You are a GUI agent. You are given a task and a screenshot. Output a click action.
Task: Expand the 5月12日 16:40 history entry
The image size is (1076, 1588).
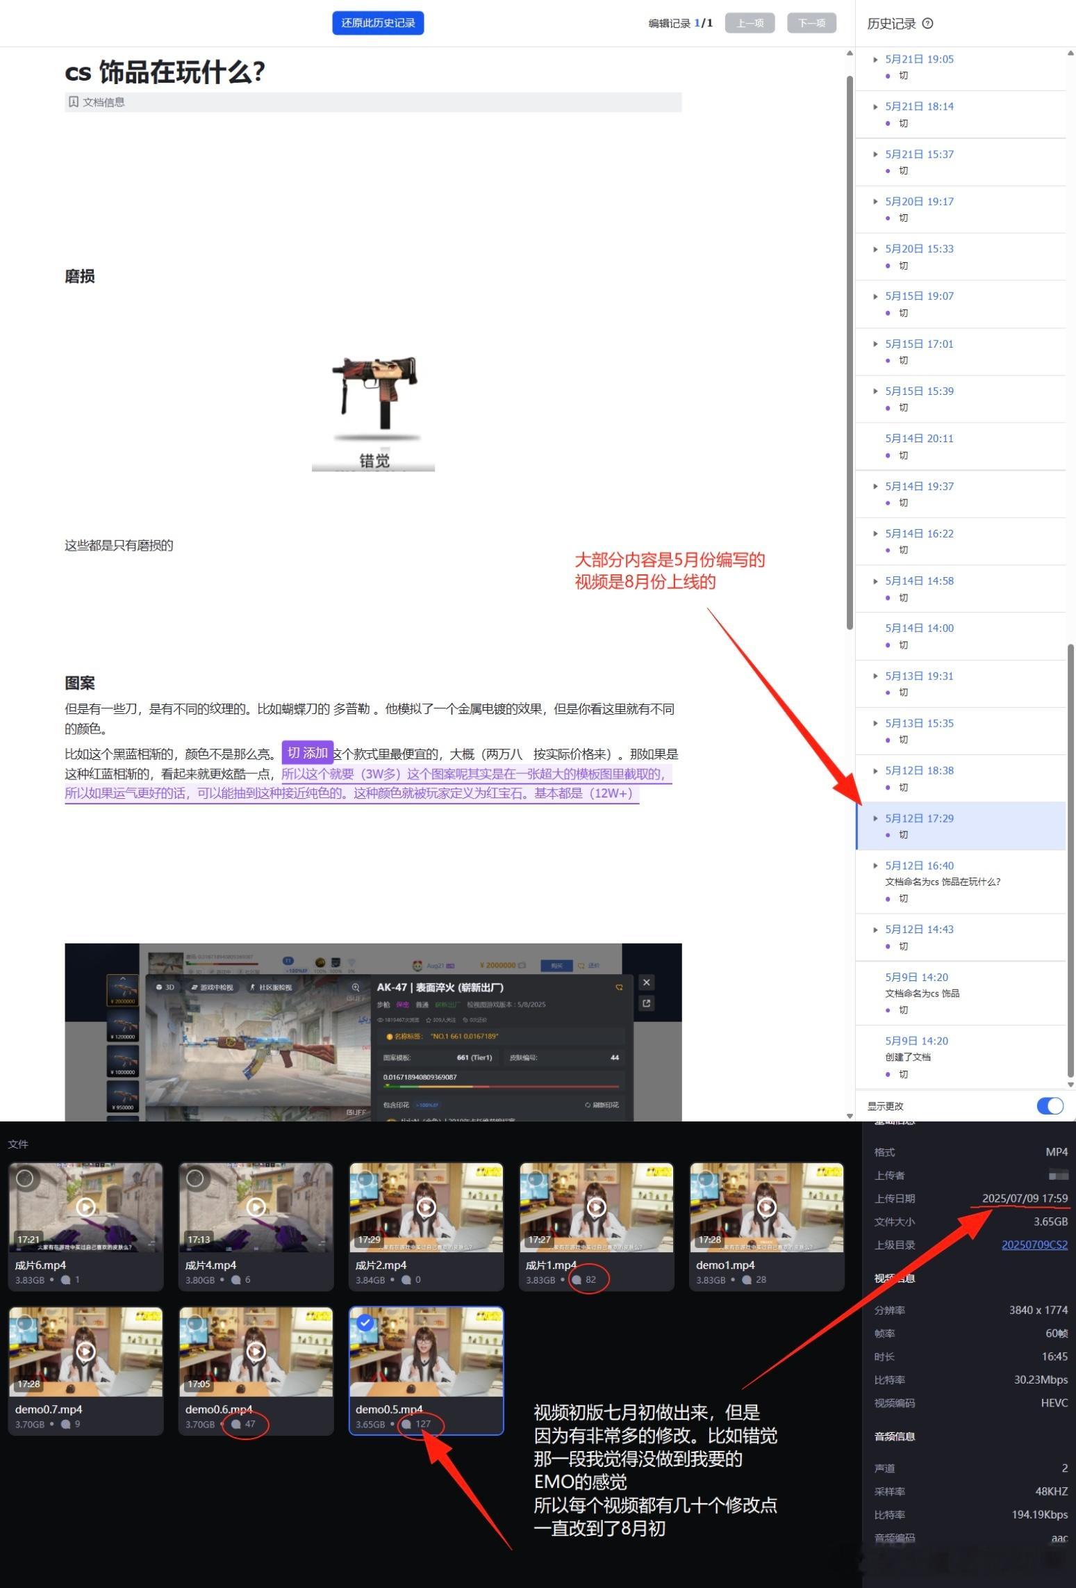[875, 866]
